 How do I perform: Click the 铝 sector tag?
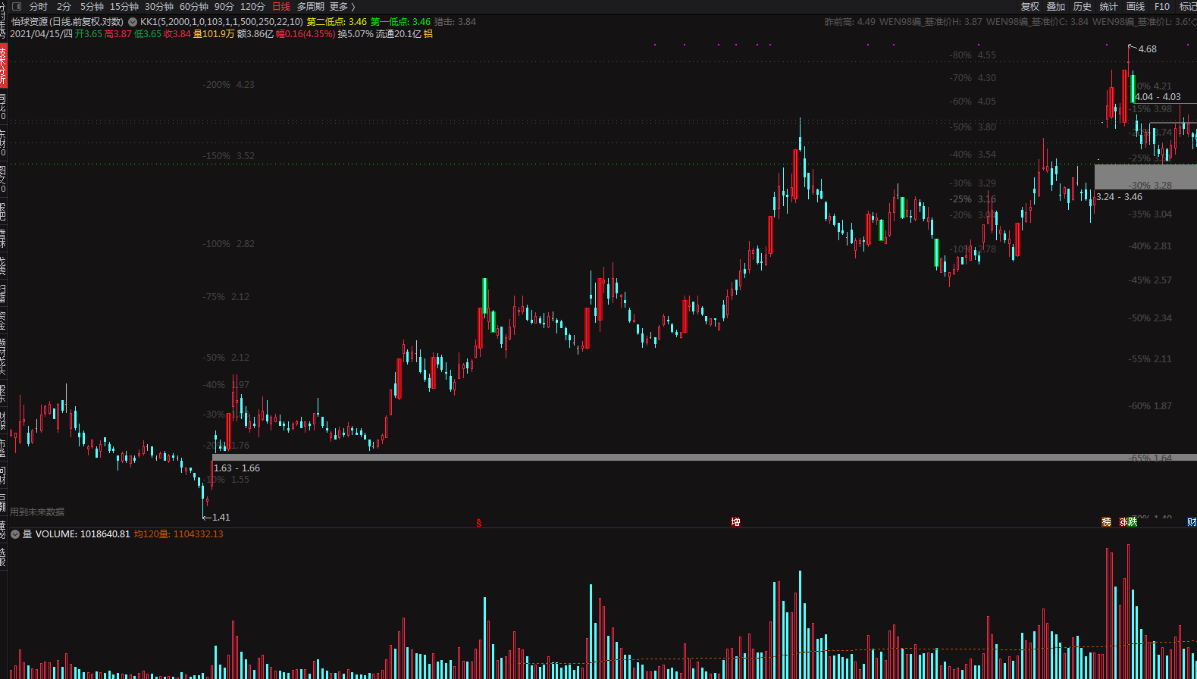(428, 34)
